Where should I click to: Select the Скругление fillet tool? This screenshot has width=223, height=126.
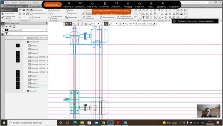[71, 14]
